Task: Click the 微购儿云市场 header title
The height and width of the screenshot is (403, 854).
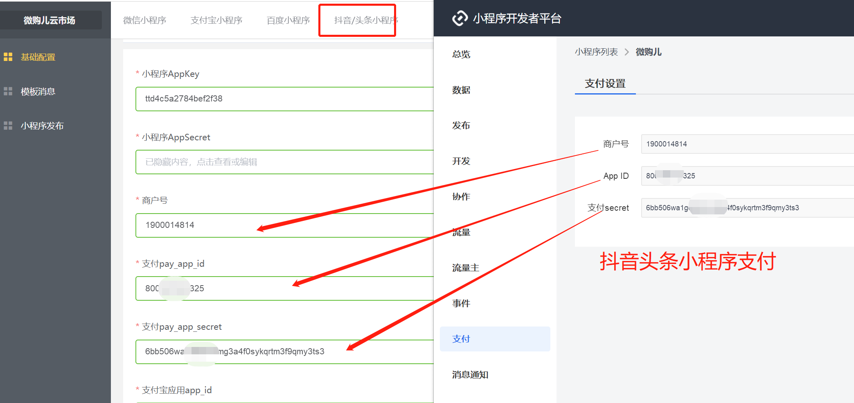Action: tap(50, 20)
